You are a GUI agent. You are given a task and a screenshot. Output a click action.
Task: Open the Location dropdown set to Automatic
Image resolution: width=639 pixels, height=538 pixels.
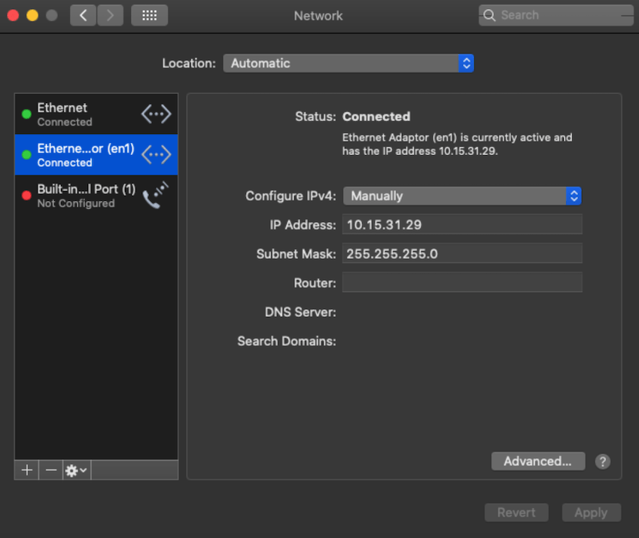[x=348, y=63]
